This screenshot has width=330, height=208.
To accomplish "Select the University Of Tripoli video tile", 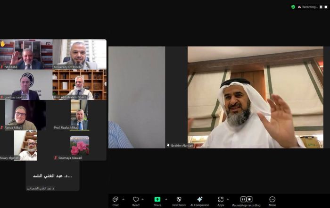I will tap(79, 54).
